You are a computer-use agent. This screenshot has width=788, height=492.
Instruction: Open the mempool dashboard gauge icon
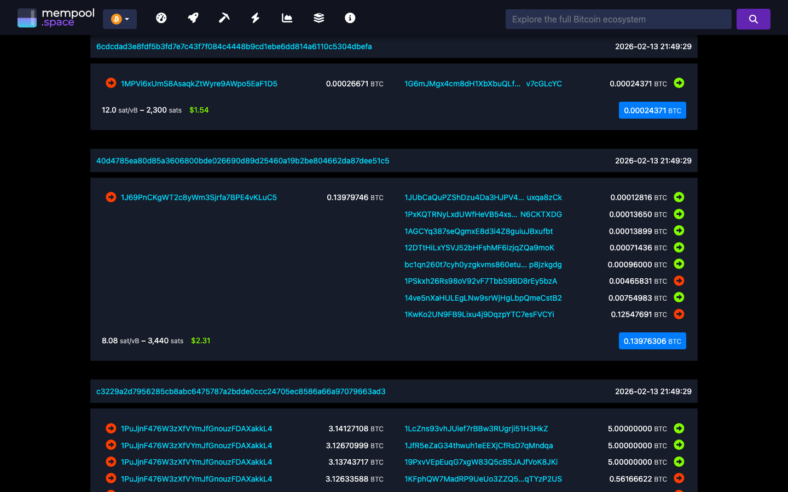[x=161, y=18]
